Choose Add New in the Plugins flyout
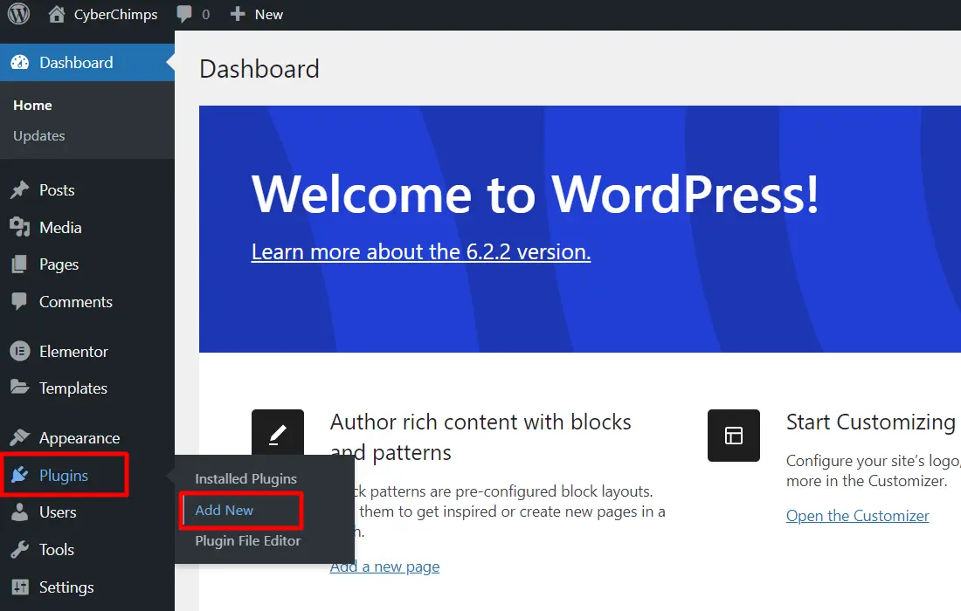961x611 pixels. coord(225,510)
